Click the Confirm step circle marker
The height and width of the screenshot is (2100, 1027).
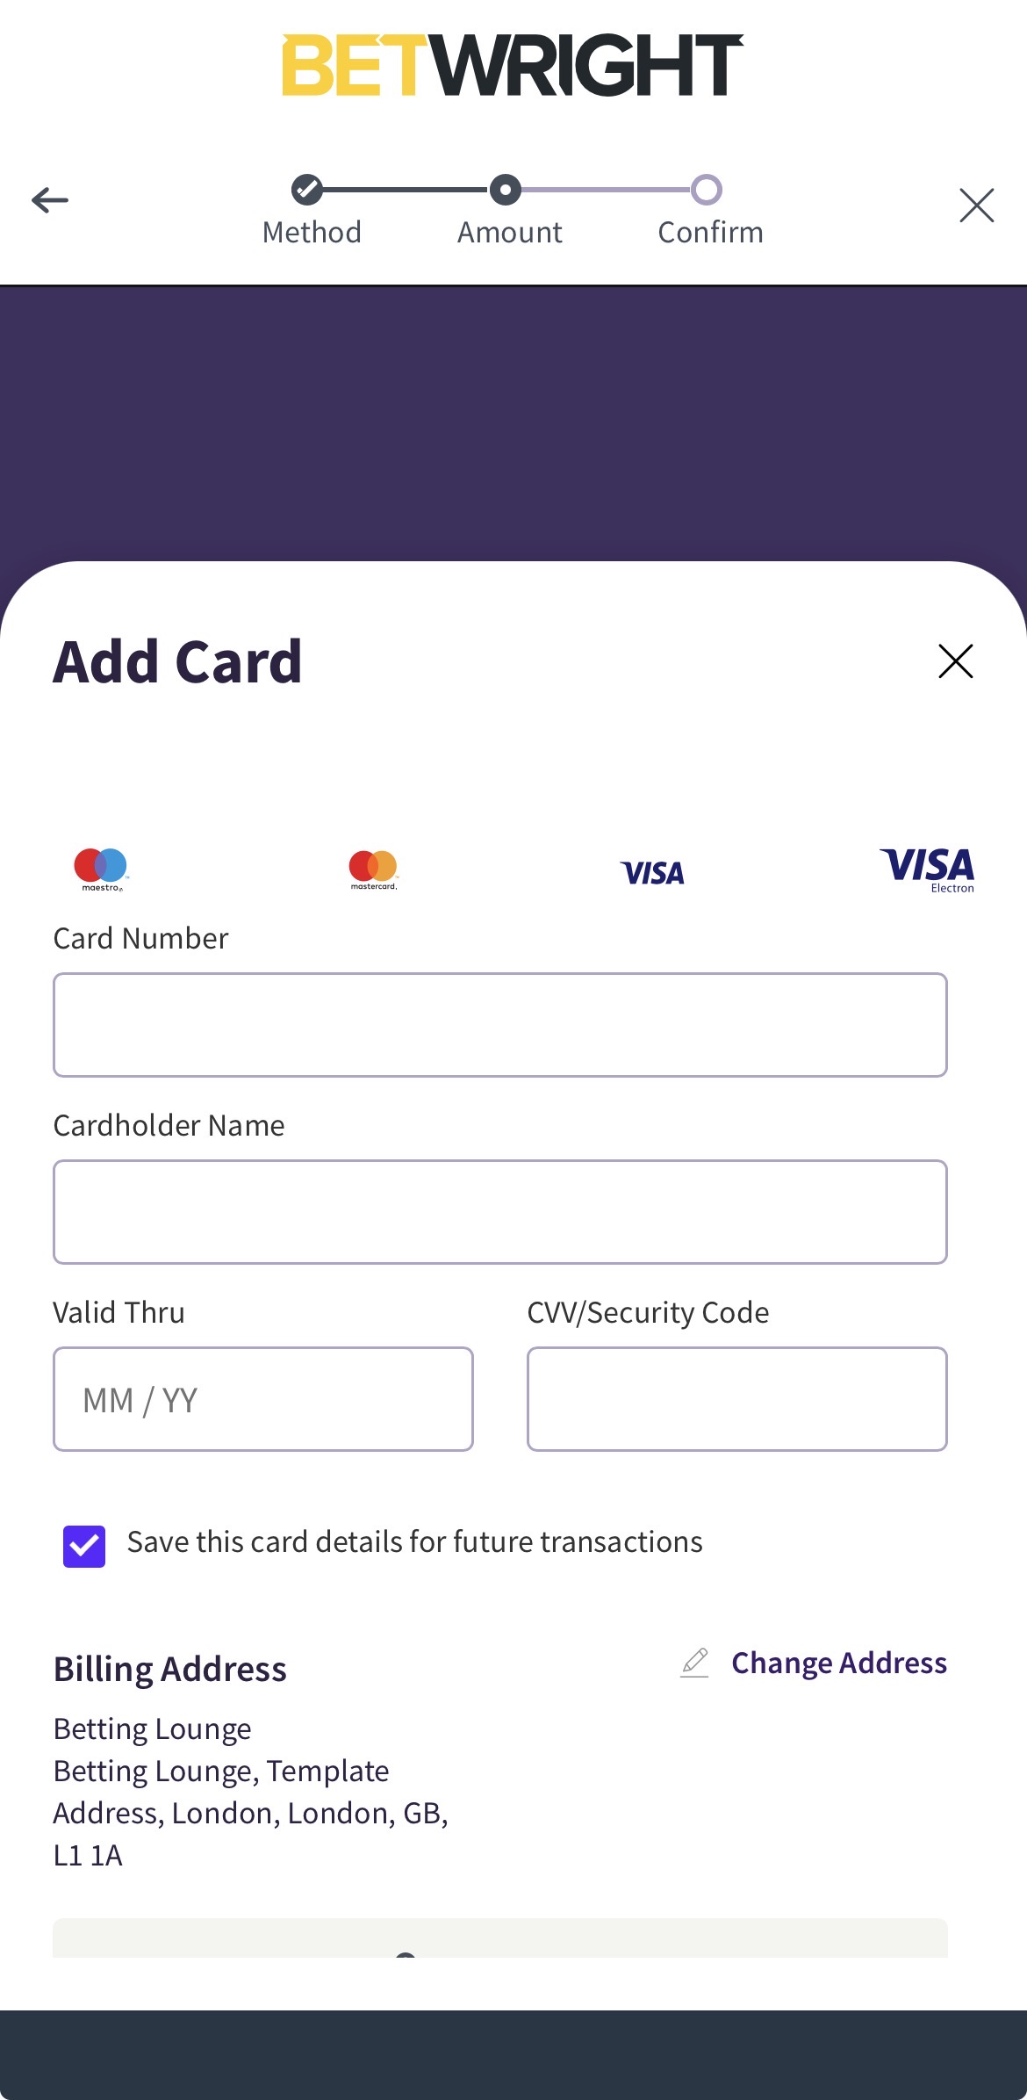(707, 189)
